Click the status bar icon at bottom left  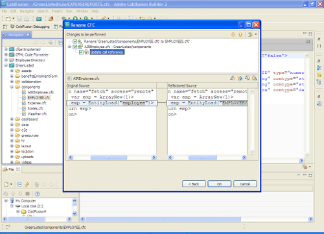[x=8, y=227]
